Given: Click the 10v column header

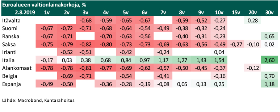Looking at the screenshot, I should pos(219,12).
